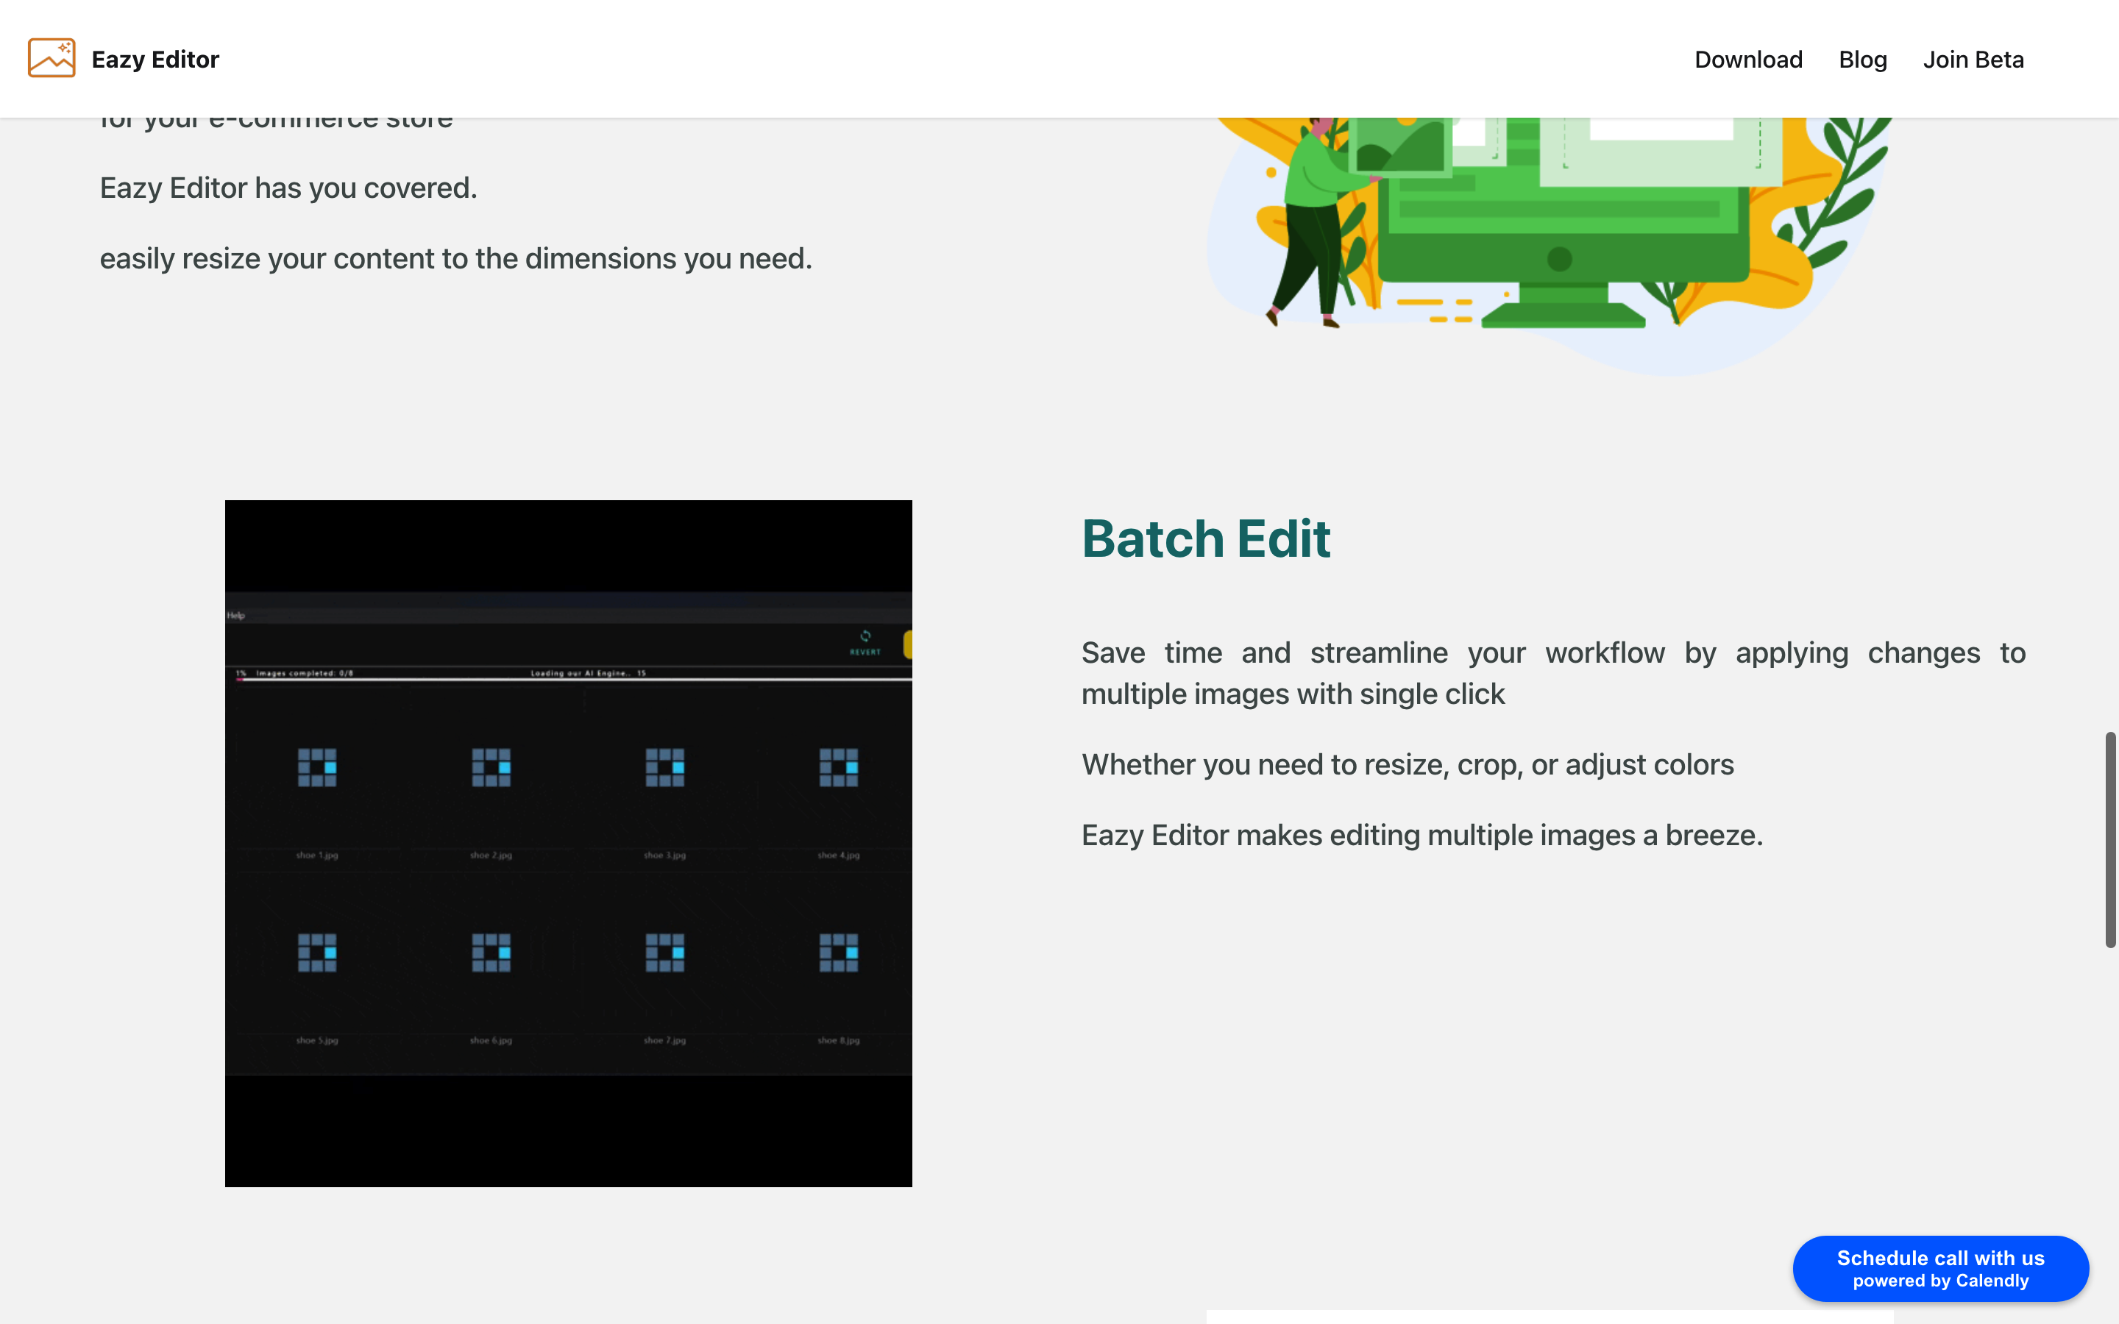Open the Join Beta link
The height and width of the screenshot is (1324, 2119).
click(1973, 60)
